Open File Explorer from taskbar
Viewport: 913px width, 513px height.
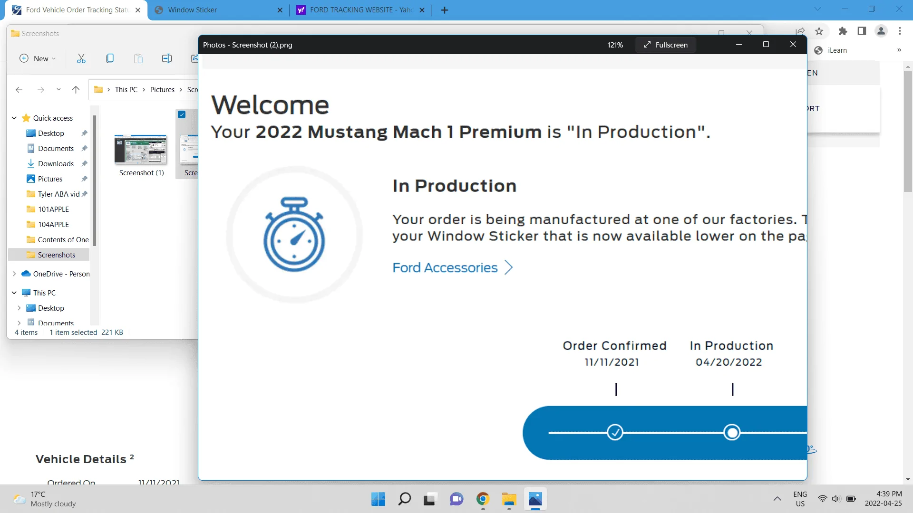click(x=509, y=499)
